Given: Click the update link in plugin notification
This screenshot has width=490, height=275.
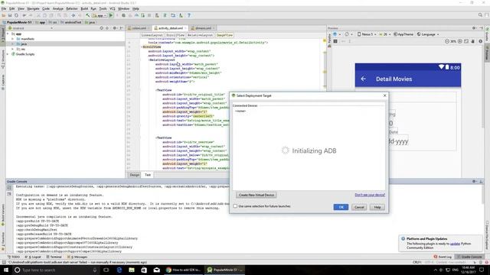Looking at the screenshot, I should point(455,244).
